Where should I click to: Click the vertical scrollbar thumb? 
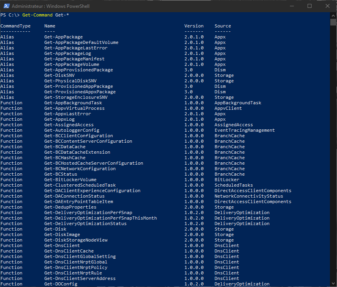333,22
